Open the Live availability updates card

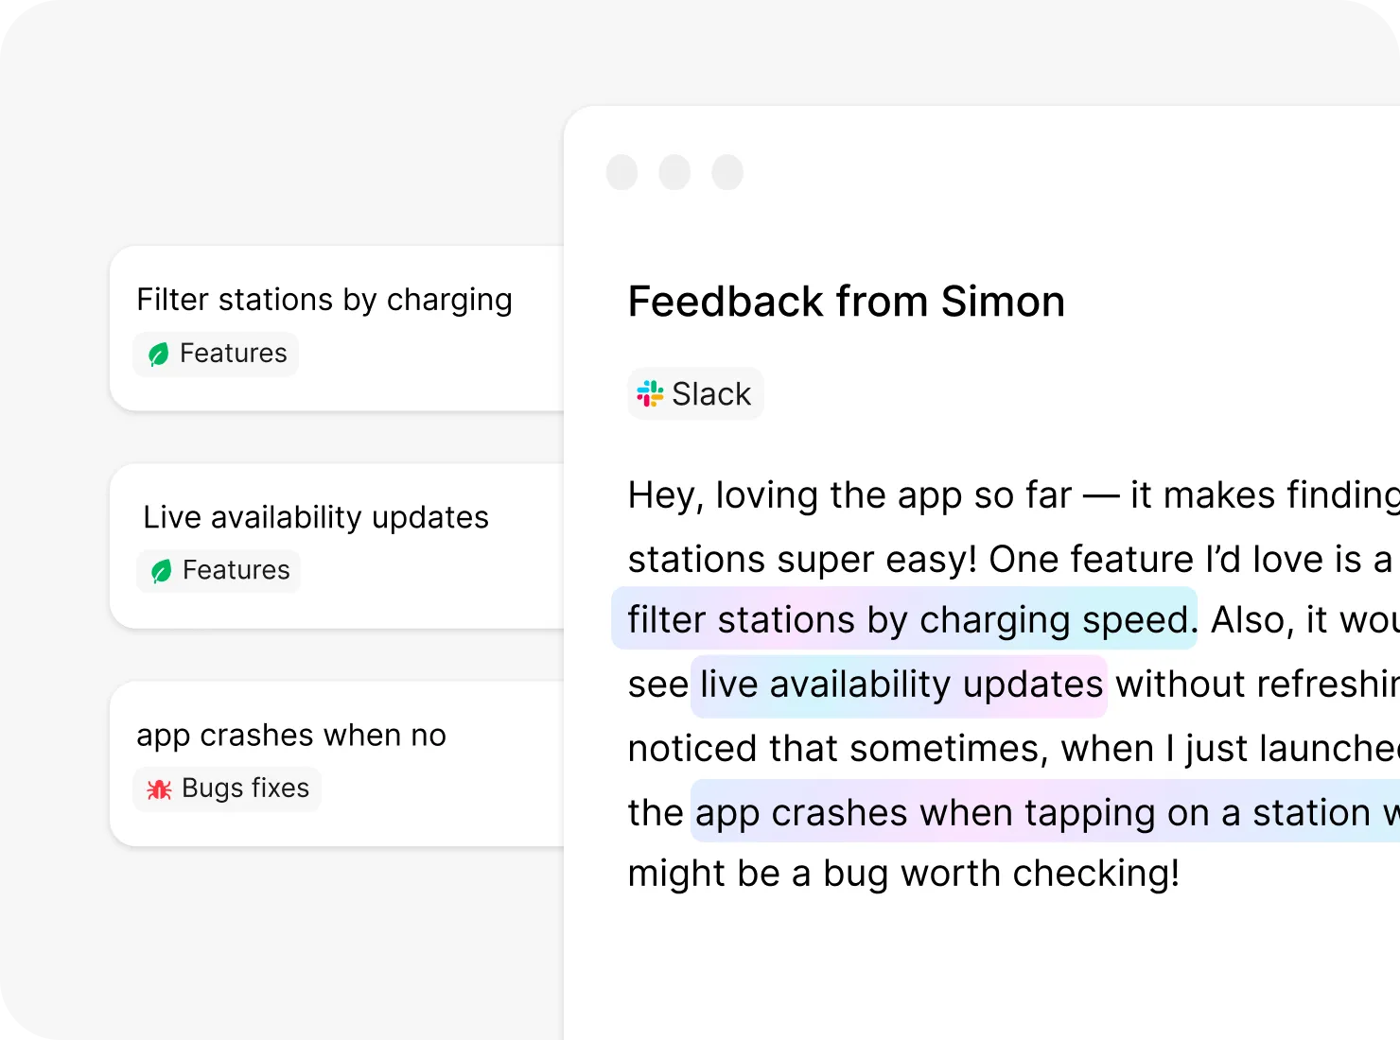pyautogui.click(x=316, y=517)
